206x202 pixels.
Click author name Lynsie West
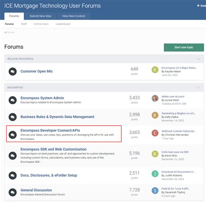point(172,100)
